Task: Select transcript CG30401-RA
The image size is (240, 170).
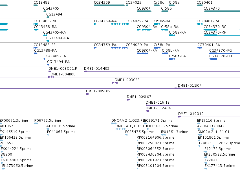Action: click(x=200, y=24)
